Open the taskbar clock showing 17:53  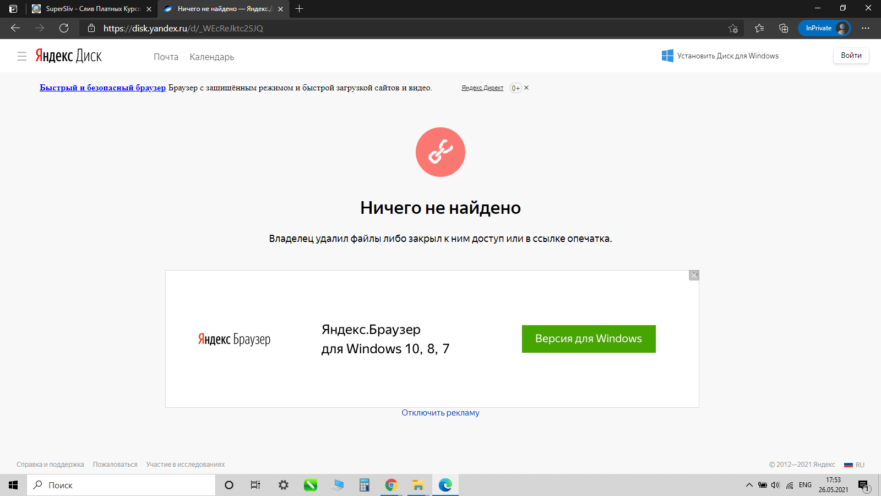coord(834,485)
